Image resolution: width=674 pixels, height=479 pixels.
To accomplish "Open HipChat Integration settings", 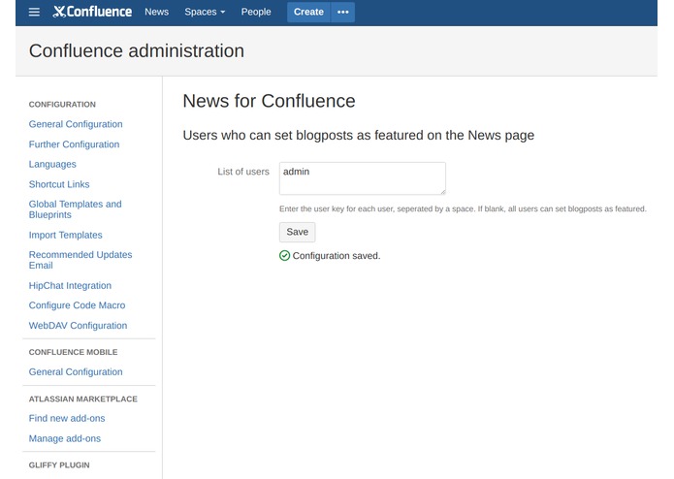I will tap(70, 286).
